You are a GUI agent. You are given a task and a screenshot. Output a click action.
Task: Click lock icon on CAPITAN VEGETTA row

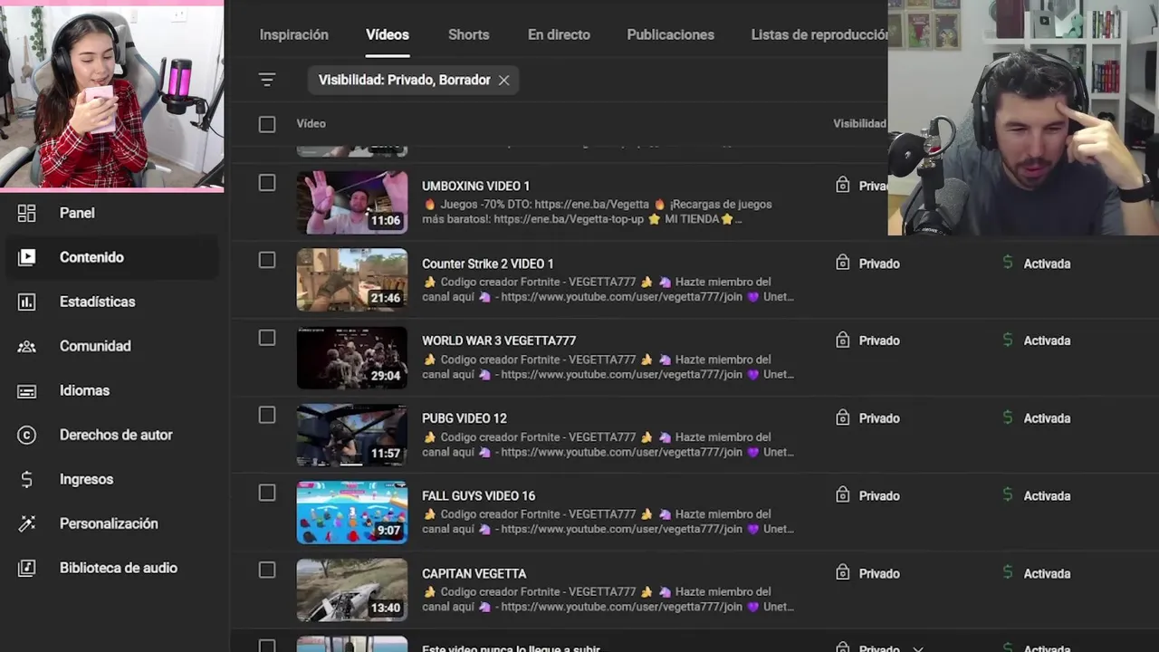(842, 572)
